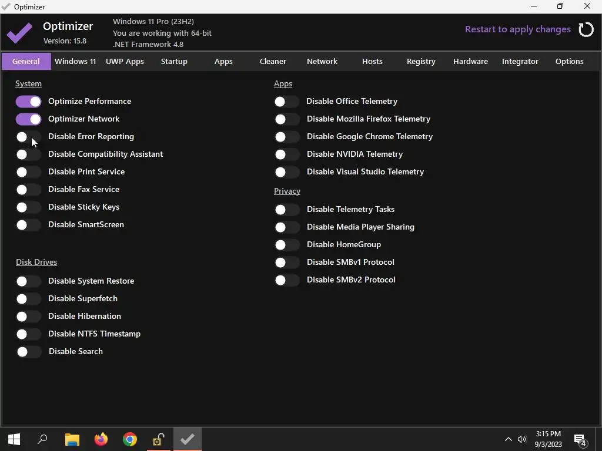Open the Integrator tab
The height and width of the screenshot is (451, 602).
point(520,61)
